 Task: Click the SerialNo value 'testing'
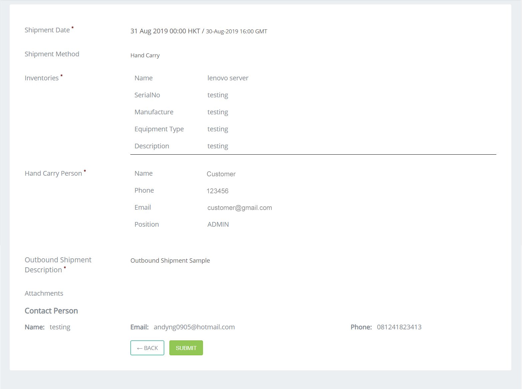[x=218, y=95]
